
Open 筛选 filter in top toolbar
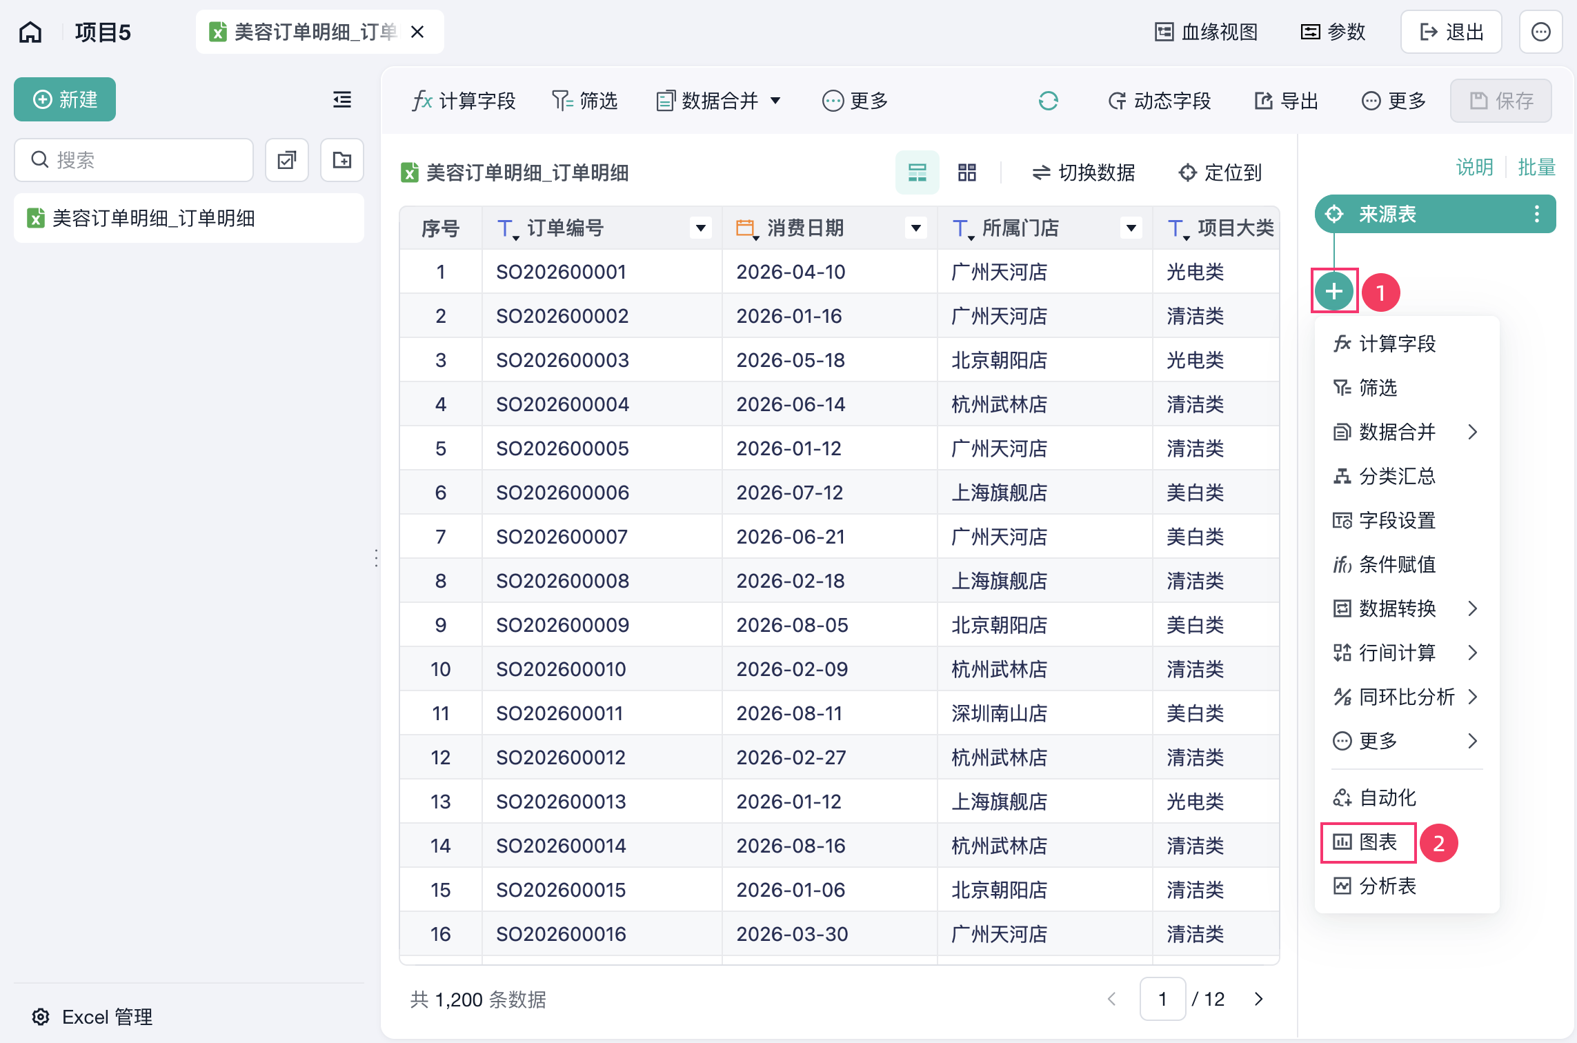coord(584,101)
